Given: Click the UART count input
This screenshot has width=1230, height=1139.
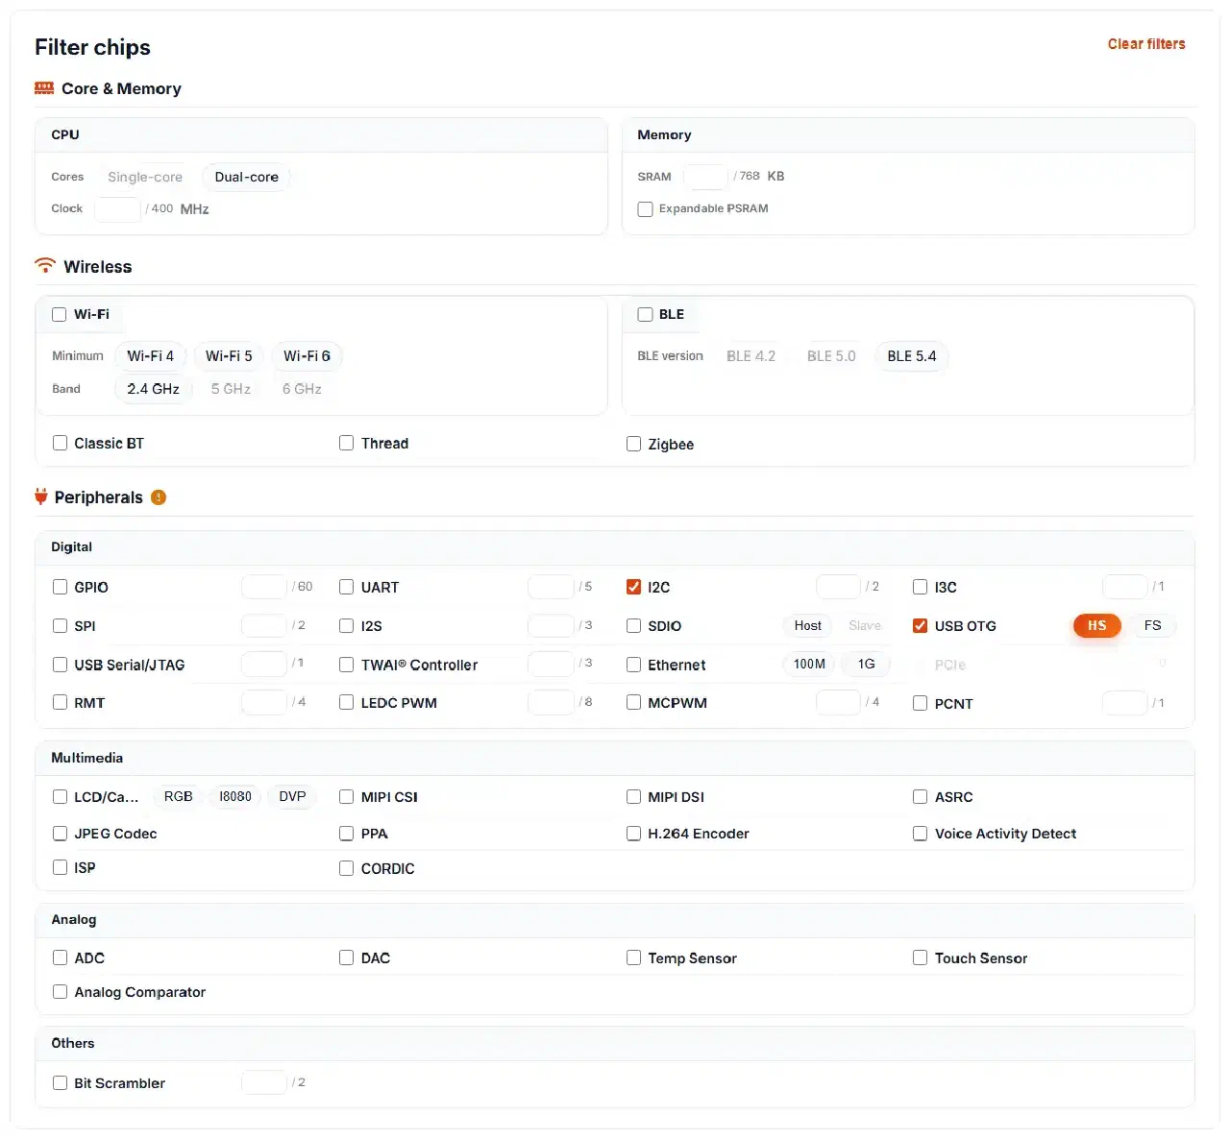Looking at the screenshot, I should tap(552, 587).
